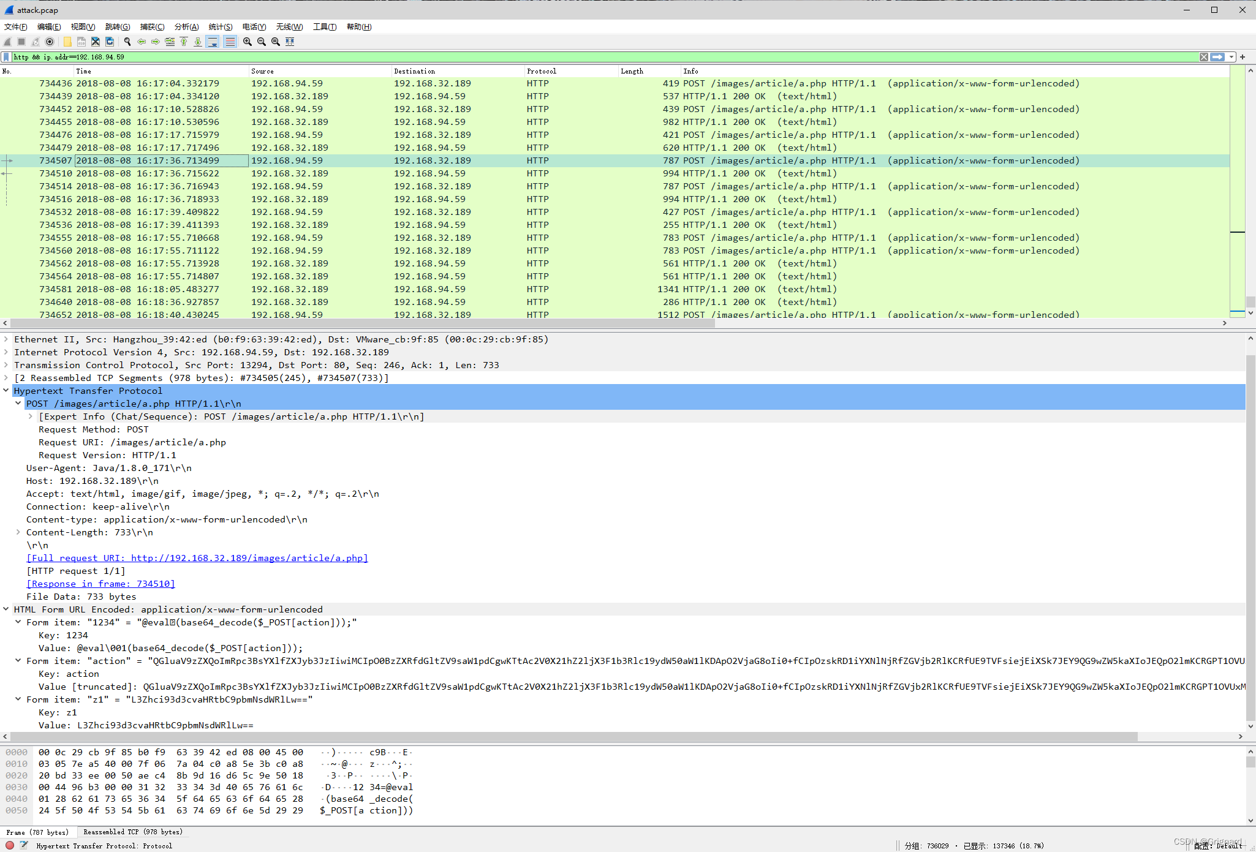
Task: Switch to the Reassembled TCP (978 bytes) tab
Action: pos(132,832)
